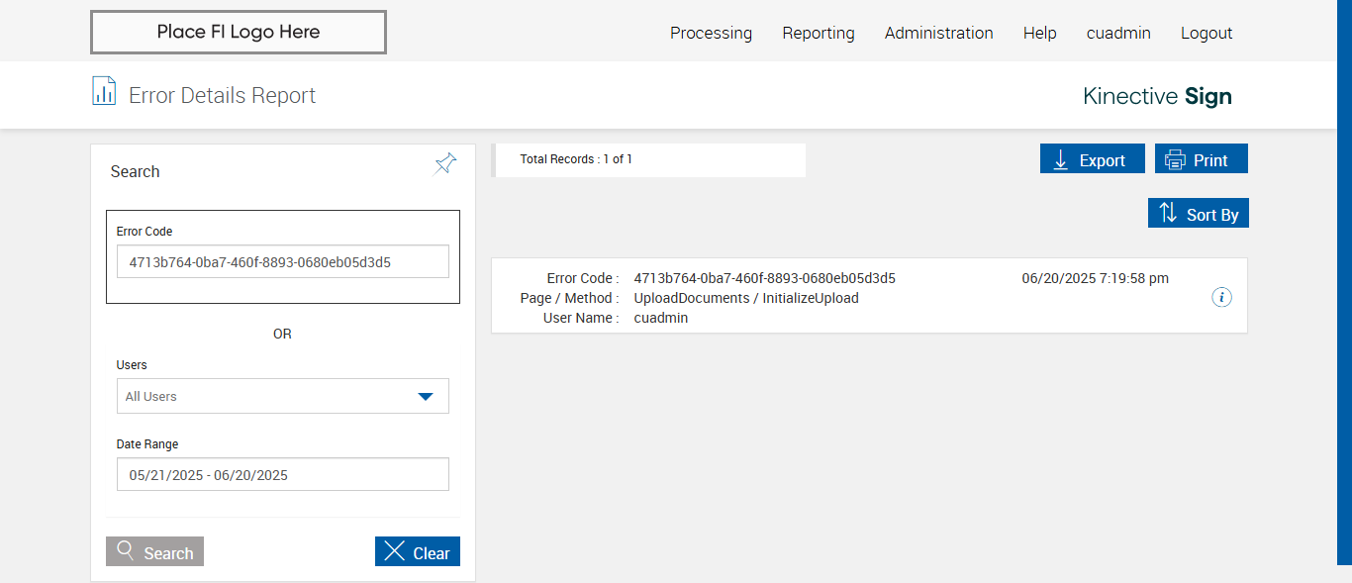Open the Sort By options
This screenshot has height=583, width=1352.
1198,213
